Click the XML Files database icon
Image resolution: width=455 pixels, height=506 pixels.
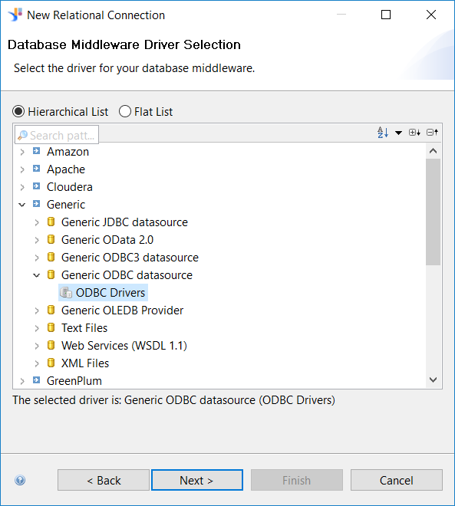coord(51,363)
